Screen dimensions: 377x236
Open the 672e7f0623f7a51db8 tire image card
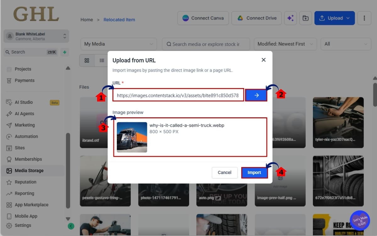[338, 181]
